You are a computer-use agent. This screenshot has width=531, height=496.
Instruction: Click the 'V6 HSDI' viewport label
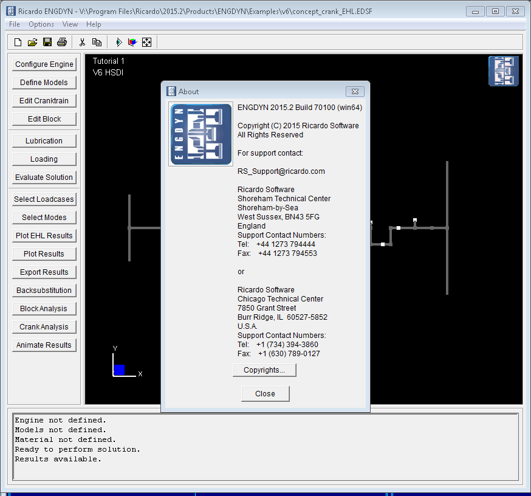coord(108,73)
